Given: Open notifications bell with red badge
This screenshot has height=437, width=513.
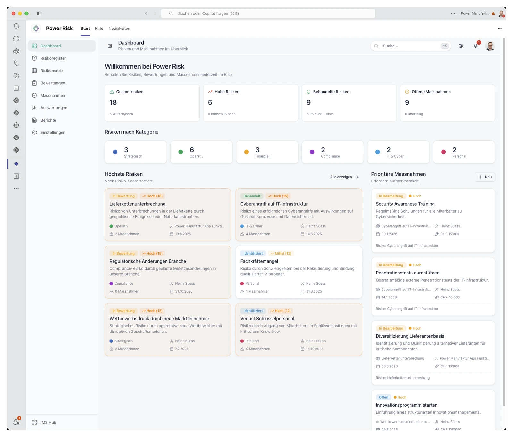Looking at the screenshot, I should (x=476, y=46).
